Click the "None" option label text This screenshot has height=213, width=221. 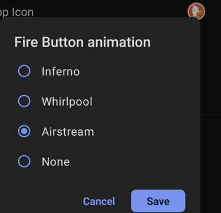[56, 162]
